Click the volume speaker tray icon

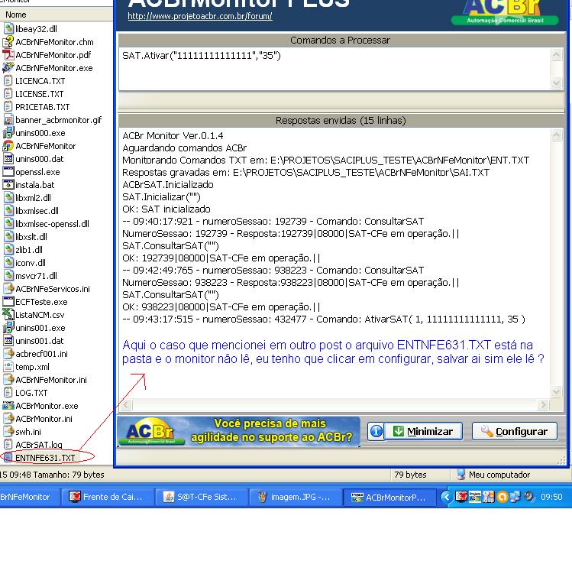[529, 496]
